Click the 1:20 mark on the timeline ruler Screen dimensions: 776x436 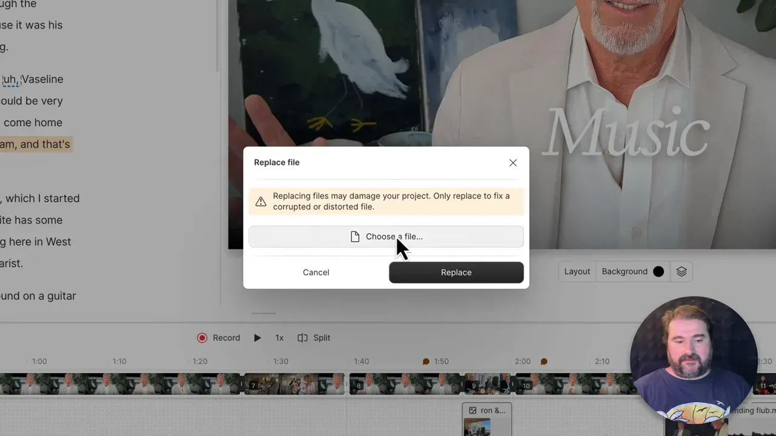pyautogui.click(x=200, y=362)
